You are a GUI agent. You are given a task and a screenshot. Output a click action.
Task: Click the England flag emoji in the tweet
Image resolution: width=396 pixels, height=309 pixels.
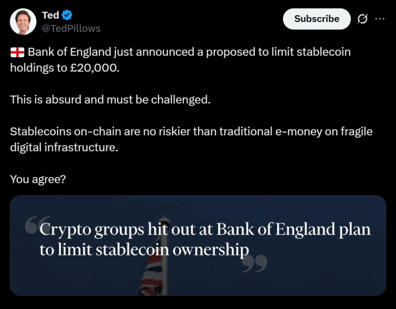tap(17, 52)
